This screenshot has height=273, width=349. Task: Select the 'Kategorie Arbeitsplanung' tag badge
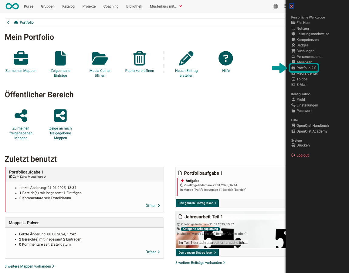(200, 229)
